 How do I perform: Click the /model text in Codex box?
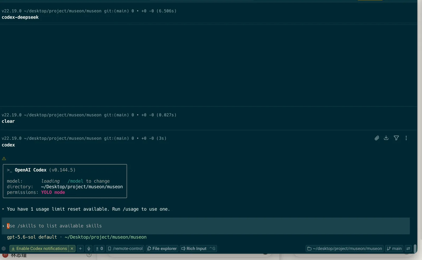point(75,181)
